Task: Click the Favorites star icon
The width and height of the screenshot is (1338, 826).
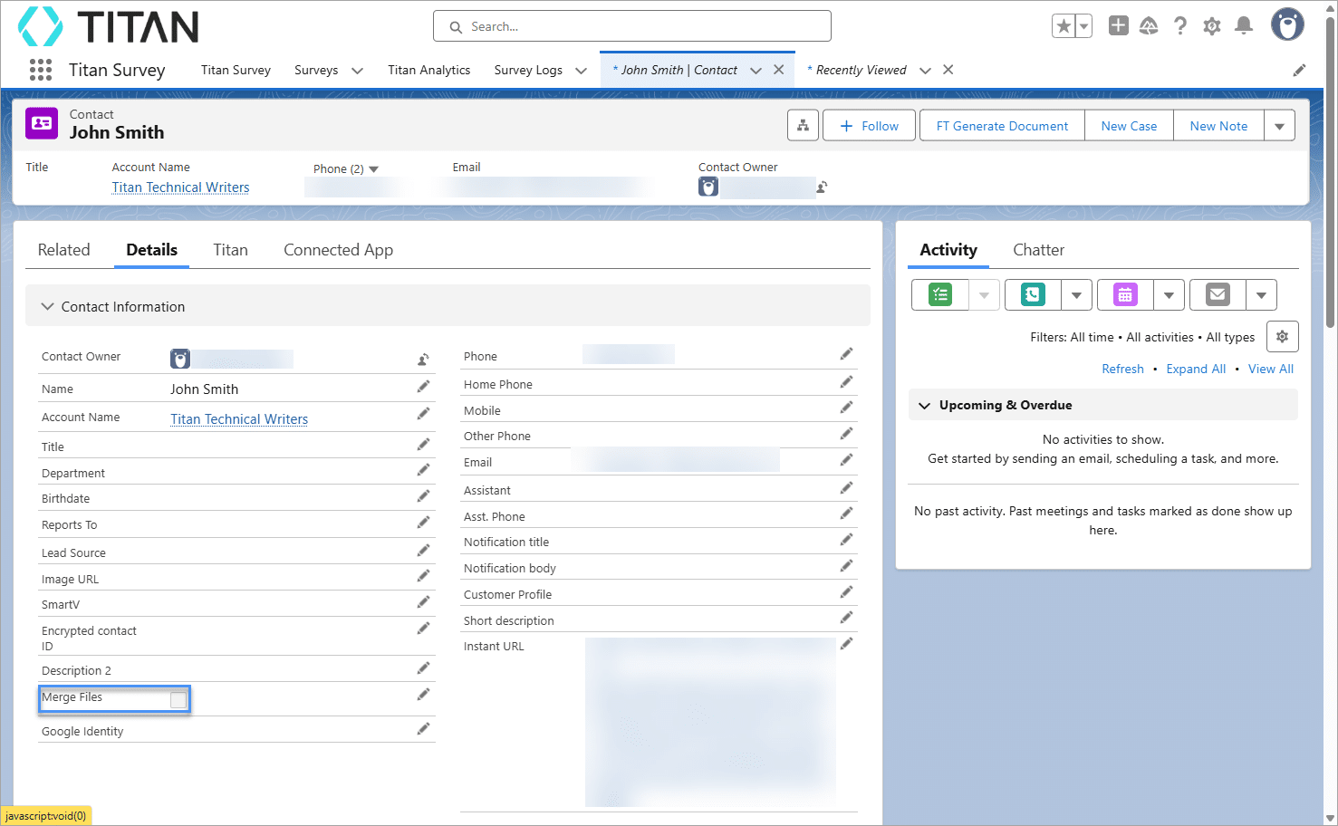Action: pos(1064,26)
